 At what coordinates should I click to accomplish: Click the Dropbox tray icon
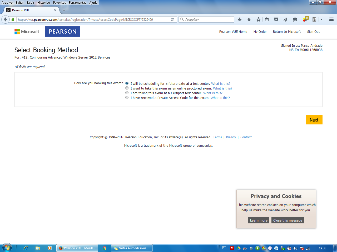click(289, 248)
